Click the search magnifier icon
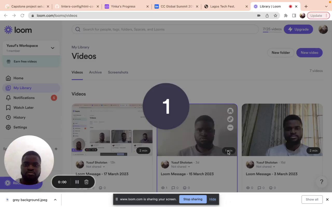Viewport: 332px width, 207px height. [78, 29]
